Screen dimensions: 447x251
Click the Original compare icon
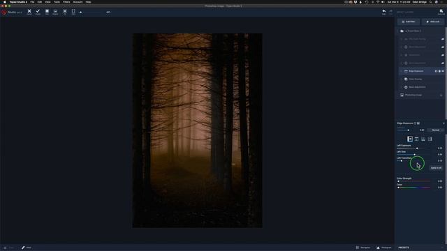point(55,11)
